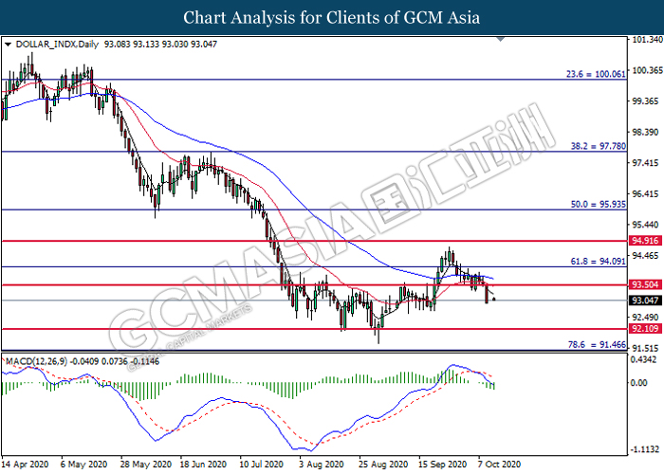The image size is (664, 474).
Task: Click the 96.415 price axis value
Action: pyautogui.click(x=645, y=193)
